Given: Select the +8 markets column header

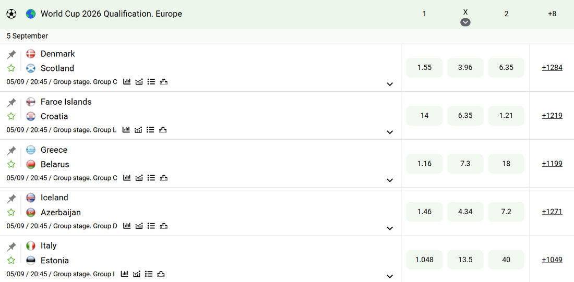Looking at the screenshot, I should click(552, 14).
